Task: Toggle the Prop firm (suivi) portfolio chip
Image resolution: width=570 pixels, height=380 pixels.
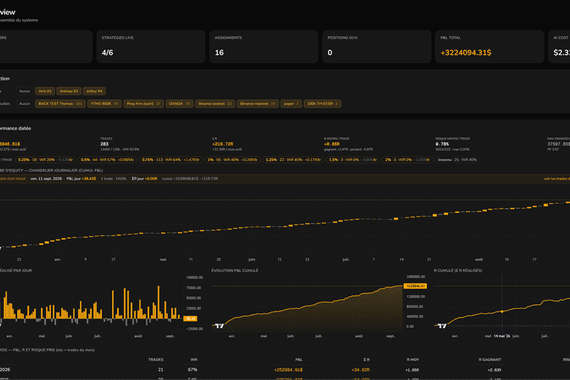Action: (x=143, y=104)
